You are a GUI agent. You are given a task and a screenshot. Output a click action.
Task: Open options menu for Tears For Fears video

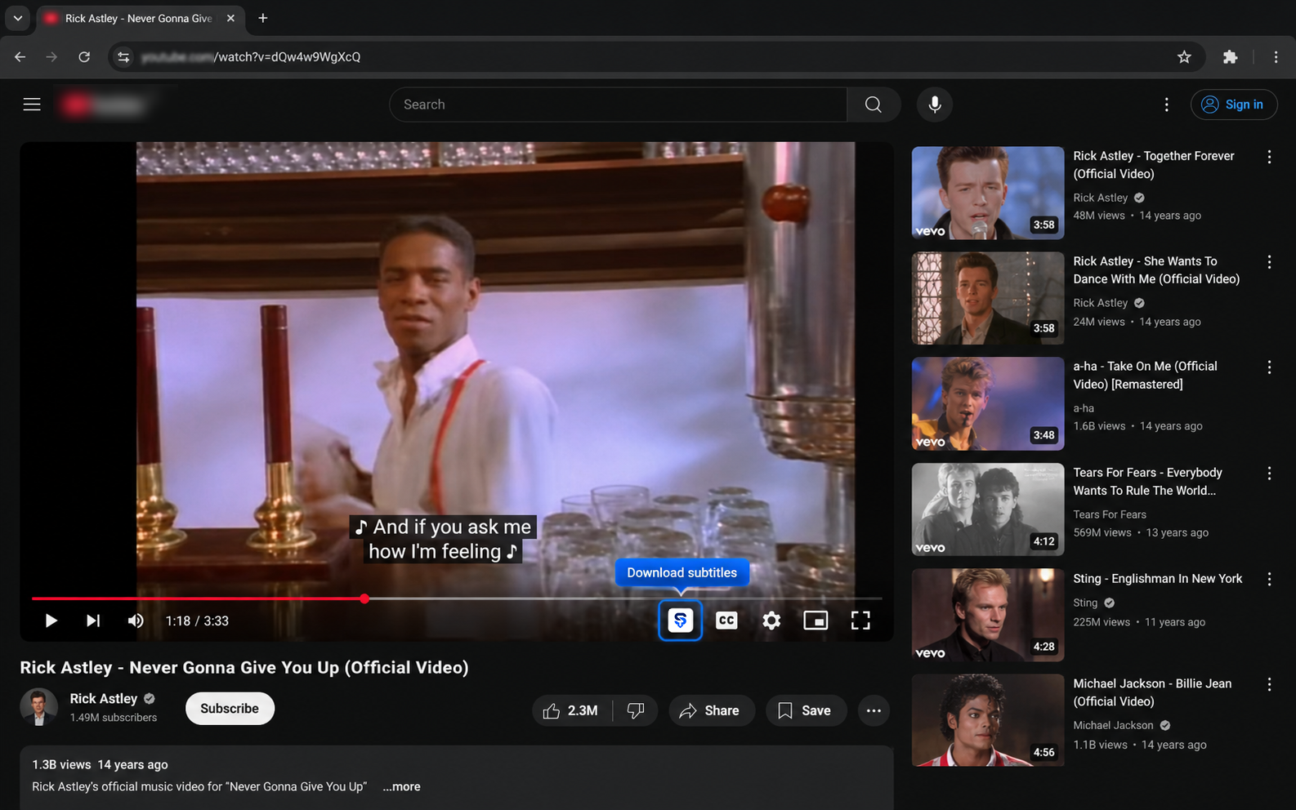1269,474
